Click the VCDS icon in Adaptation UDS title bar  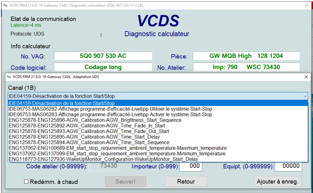9,77
